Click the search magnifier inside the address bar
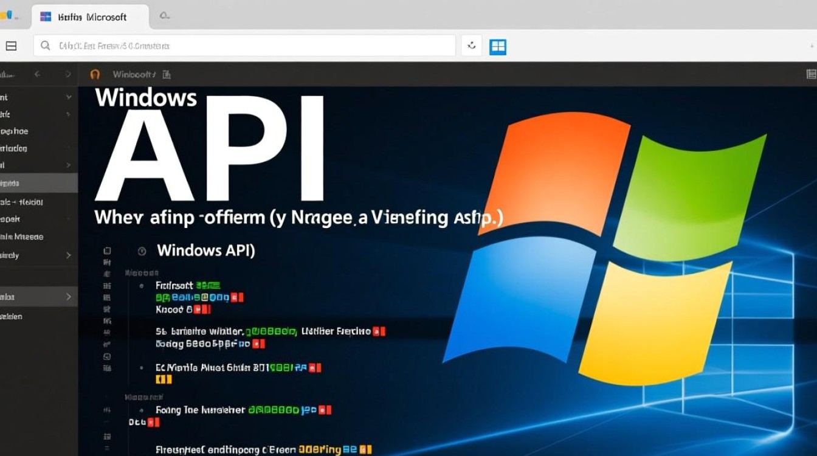Image resolution: width=817 pixels, height=456 pixels. click(x=45, y=46)
